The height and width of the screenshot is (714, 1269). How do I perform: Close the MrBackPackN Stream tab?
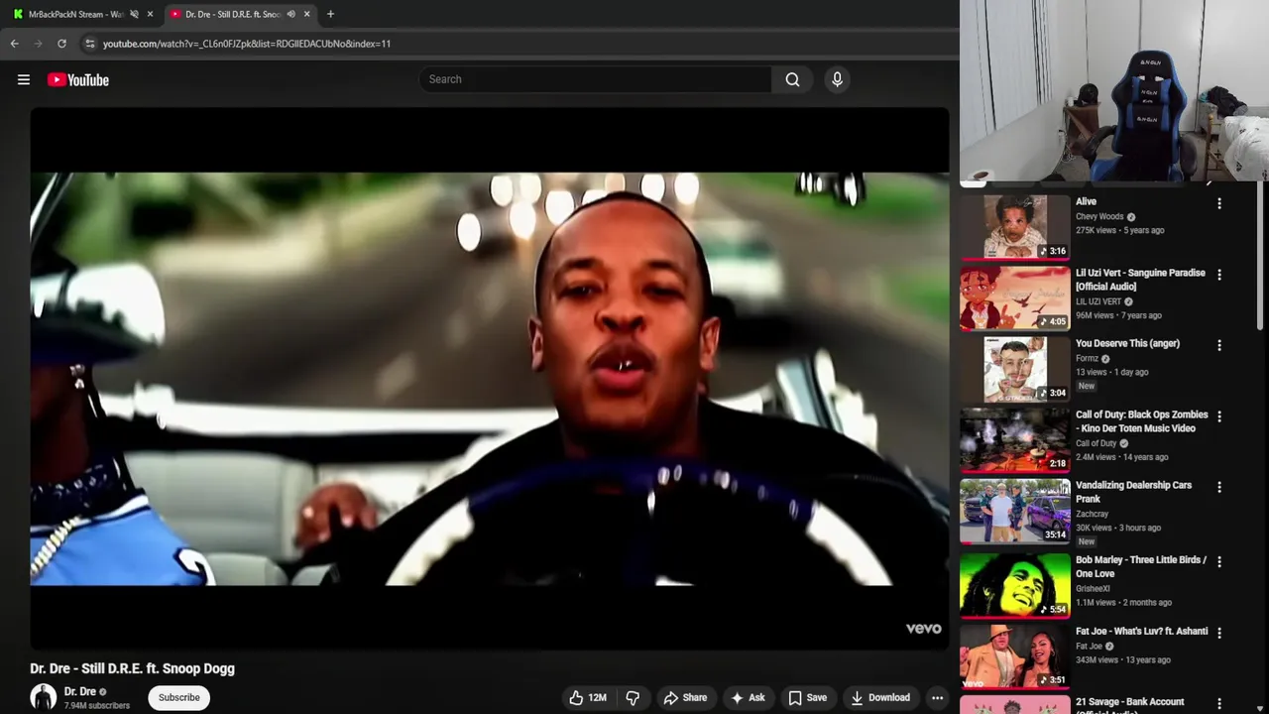pos(150,14)
